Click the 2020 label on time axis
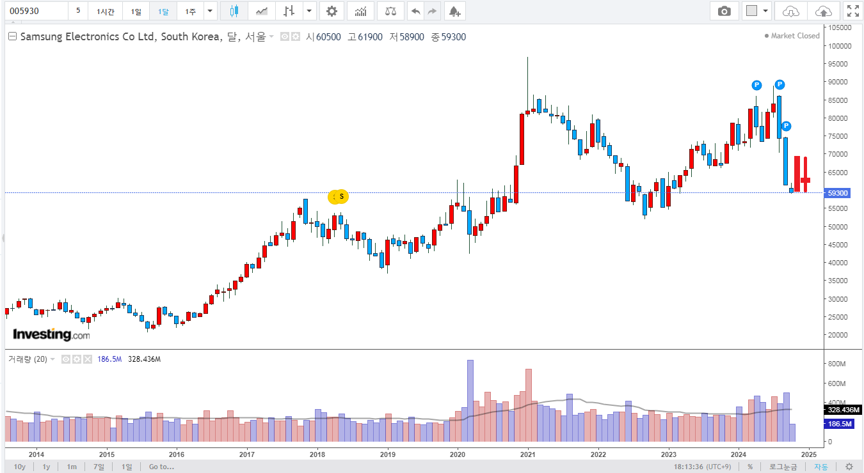Viewport: 864px width, 473px height. 458,454
